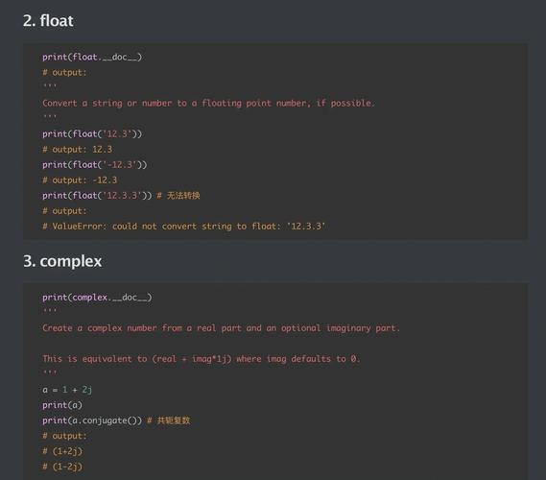Click the line print(complex.__doc__)

point(97,298)
